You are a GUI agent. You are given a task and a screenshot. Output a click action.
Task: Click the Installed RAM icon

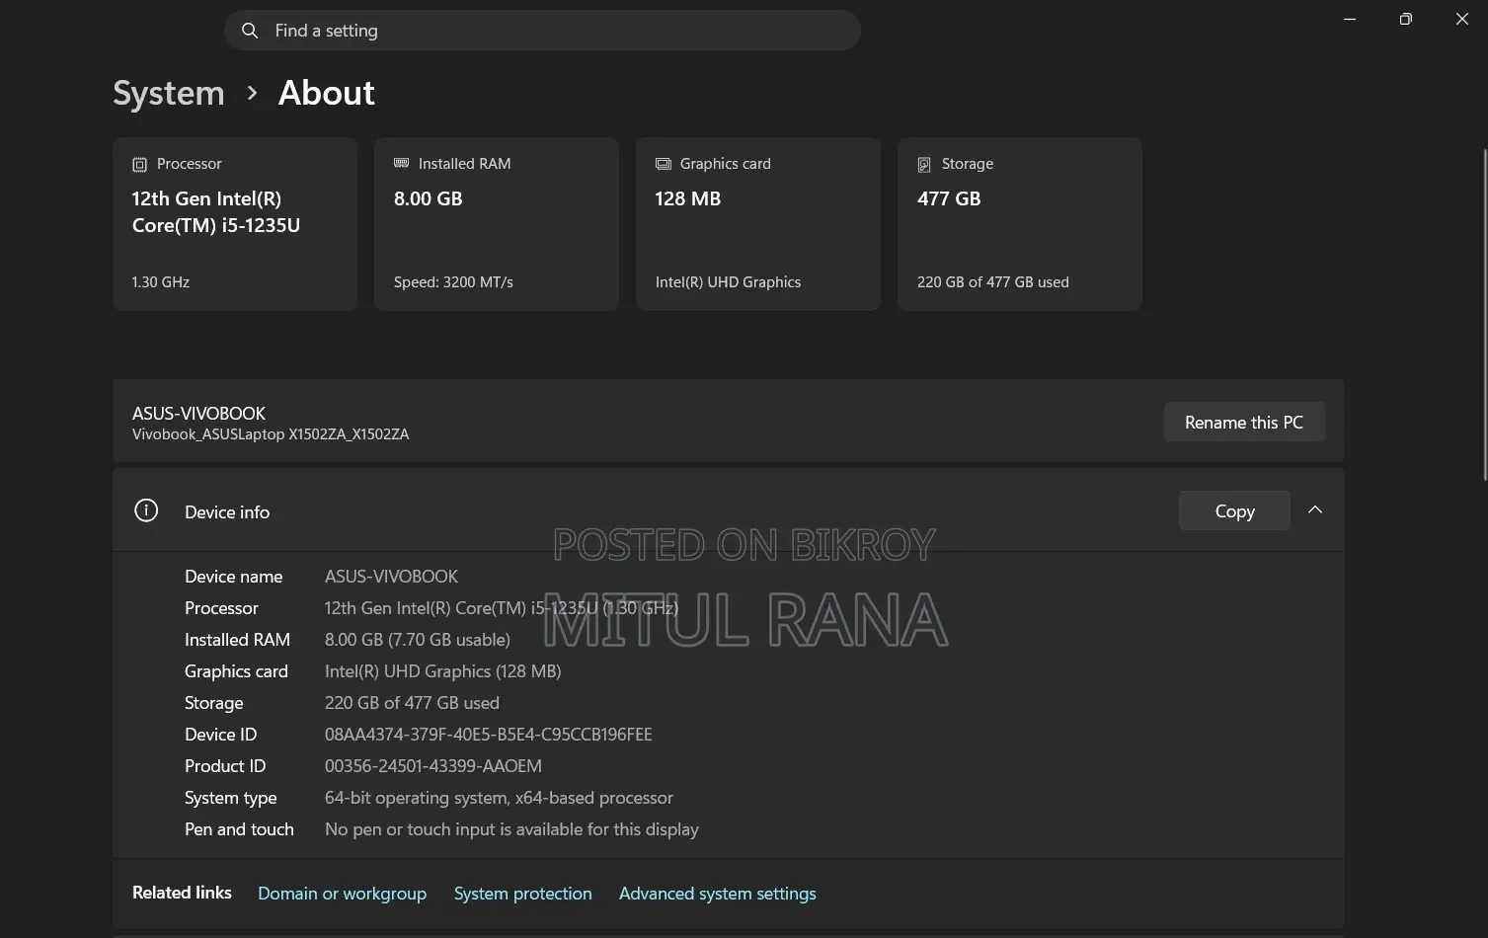pos(402,163)
